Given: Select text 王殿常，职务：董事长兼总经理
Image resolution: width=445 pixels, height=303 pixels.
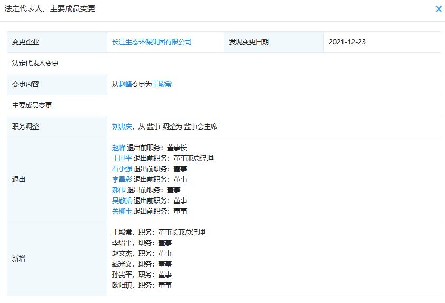Looking at the screenshot, I should pos(159,232).
